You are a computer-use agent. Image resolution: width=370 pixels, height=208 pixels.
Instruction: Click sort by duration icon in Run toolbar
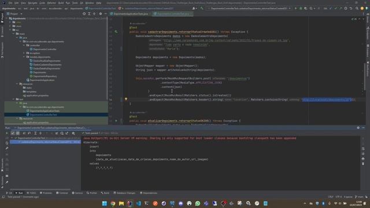click(x=29, y=133)
